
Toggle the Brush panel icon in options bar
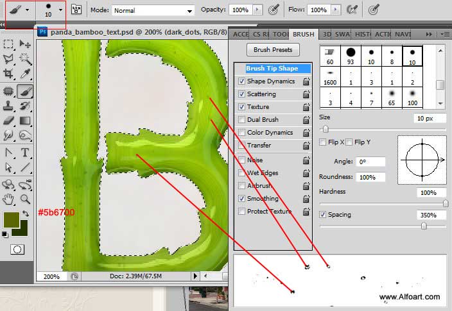click(76, 10)
